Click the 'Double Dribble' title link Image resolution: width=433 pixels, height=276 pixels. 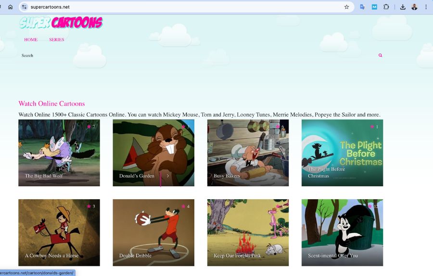coord(135,255)
